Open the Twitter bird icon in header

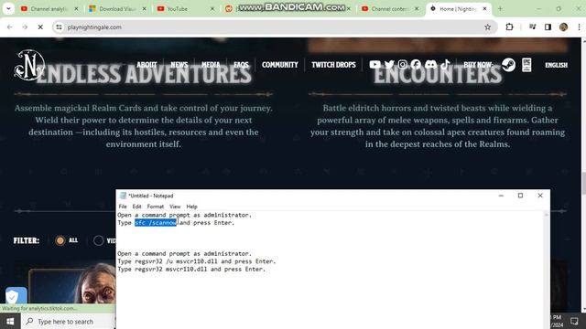[x=389, y=65]
